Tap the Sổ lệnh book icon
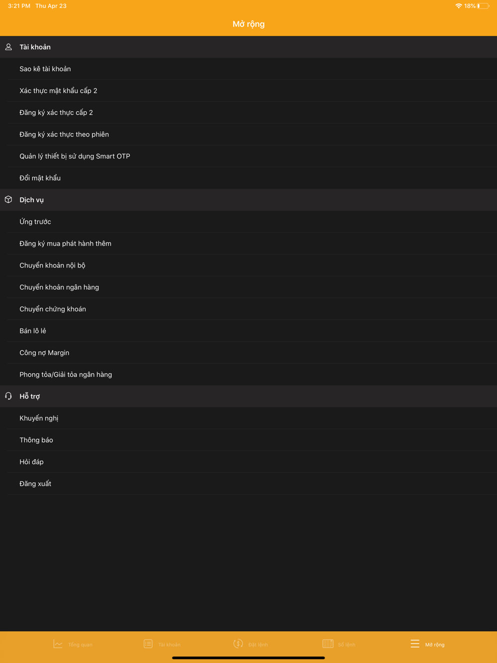The image size is (497, 663). pos(328,644)
